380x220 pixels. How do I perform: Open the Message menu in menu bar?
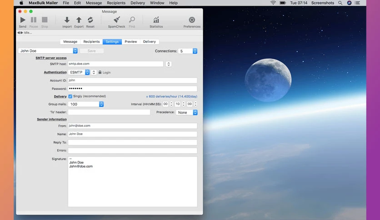94,3
